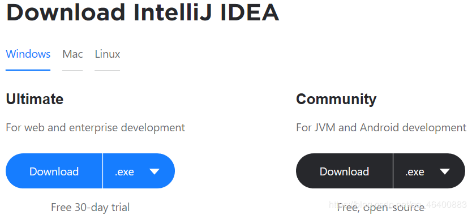
Task: Click the blue underline beneath Windows tab
Action: (28, 70)
